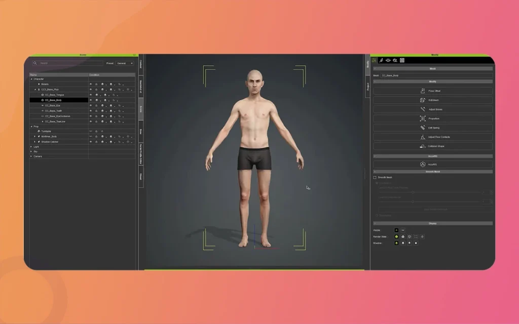Viewport: 519px width, 324px height.
Task: Enable the Smooth Mesh checkbox
Action: pyautogui.click(x=375, y=178)
